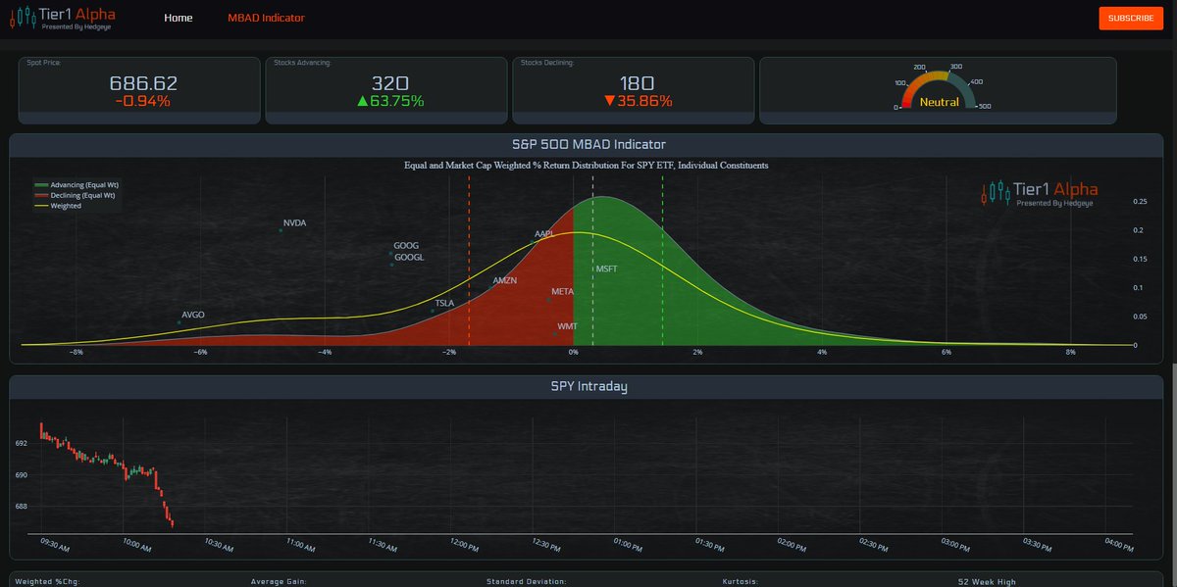Click the AMZN label on chart
1177x587 pixels.
coord(504,281)
